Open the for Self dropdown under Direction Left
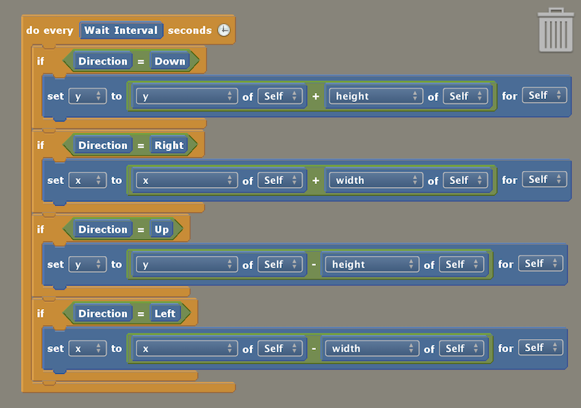Image resolution: width=581 pixels, height=408 pixels. 540,348
